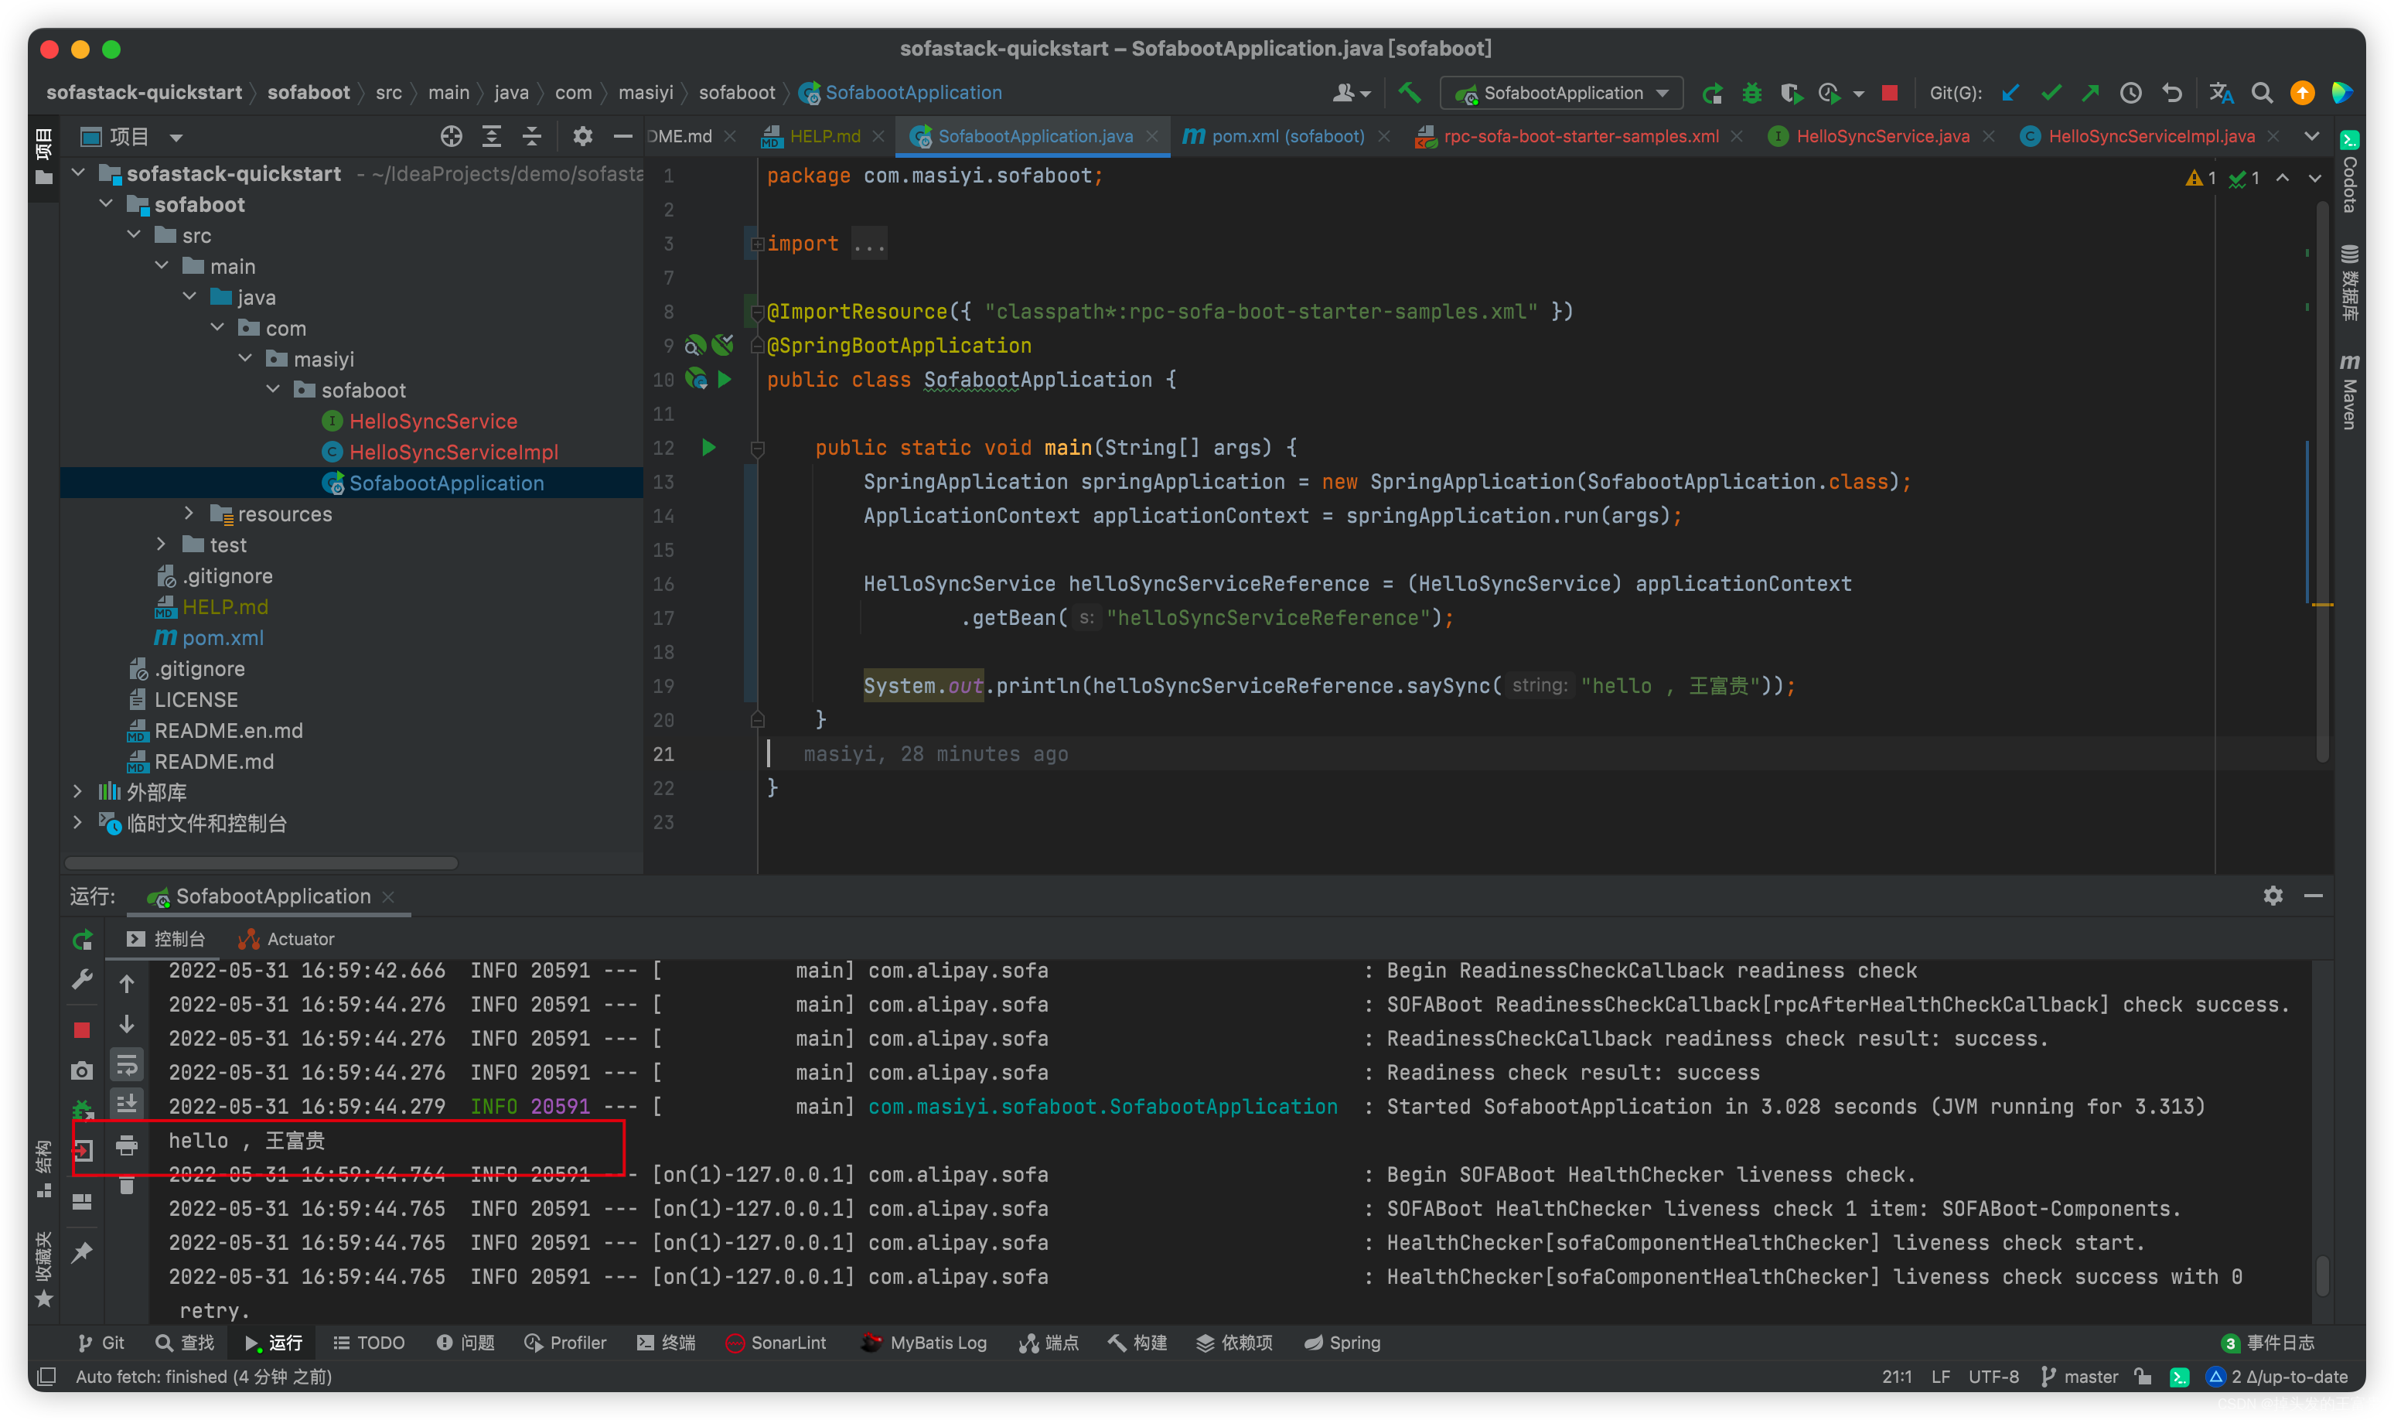Toggle scroll to end of console
Screen dimensions: 2394x1420
(126, 1104)
